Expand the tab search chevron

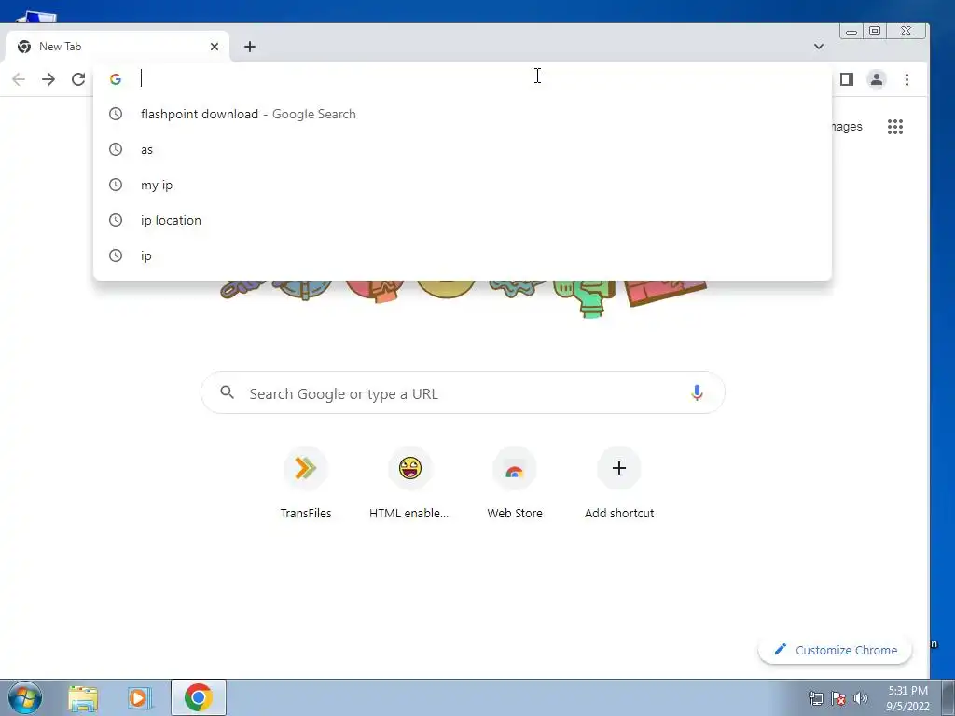tap(819, 47)
